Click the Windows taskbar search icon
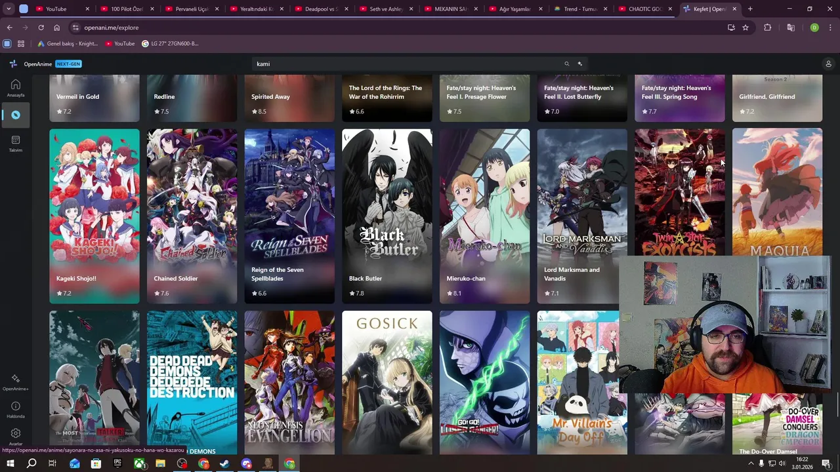 point(31,463)
